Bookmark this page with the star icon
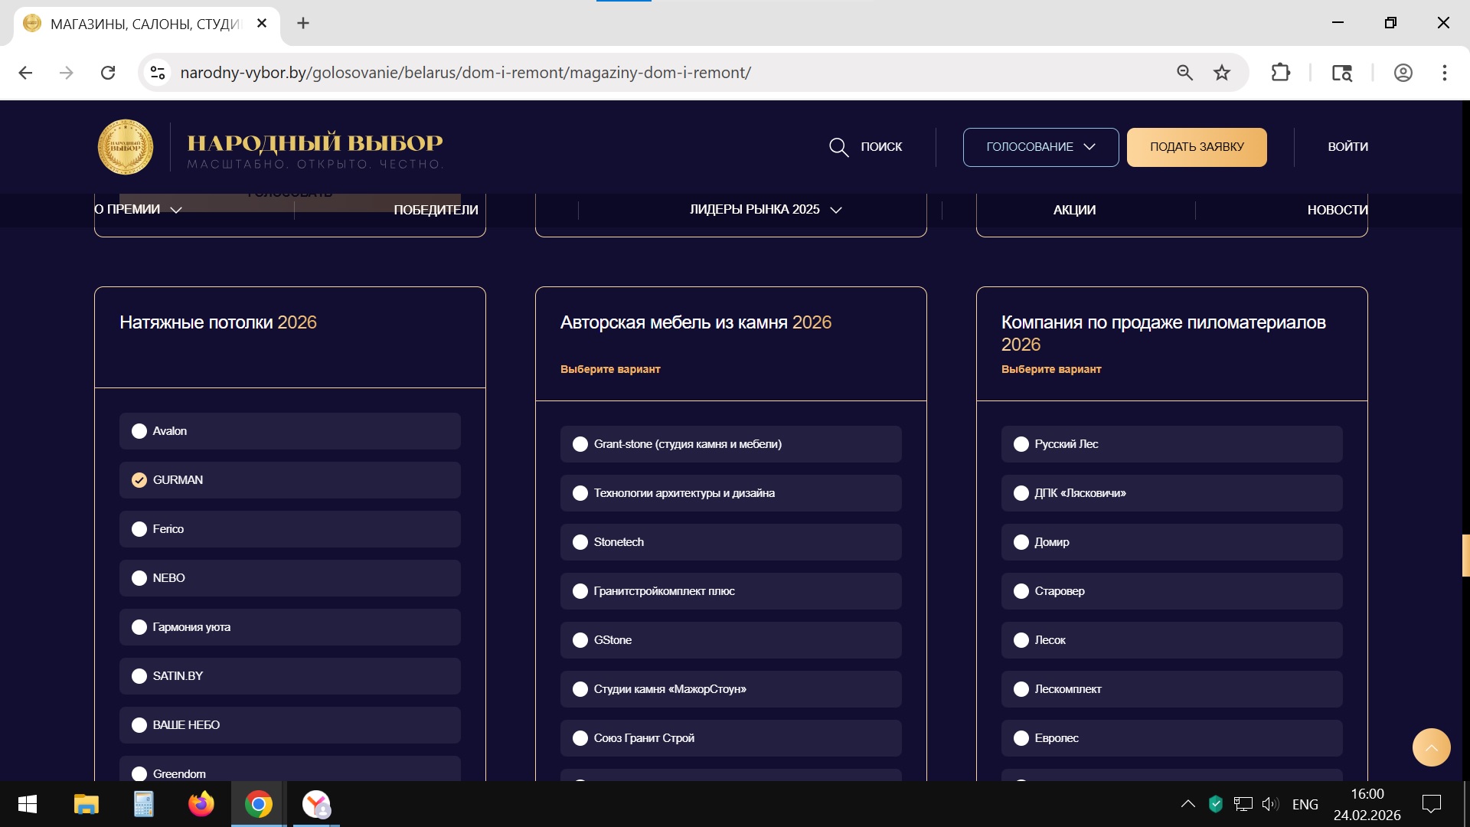This screenshot has height=827, width=1470. pyautogui.click(x=1222, y=73)
